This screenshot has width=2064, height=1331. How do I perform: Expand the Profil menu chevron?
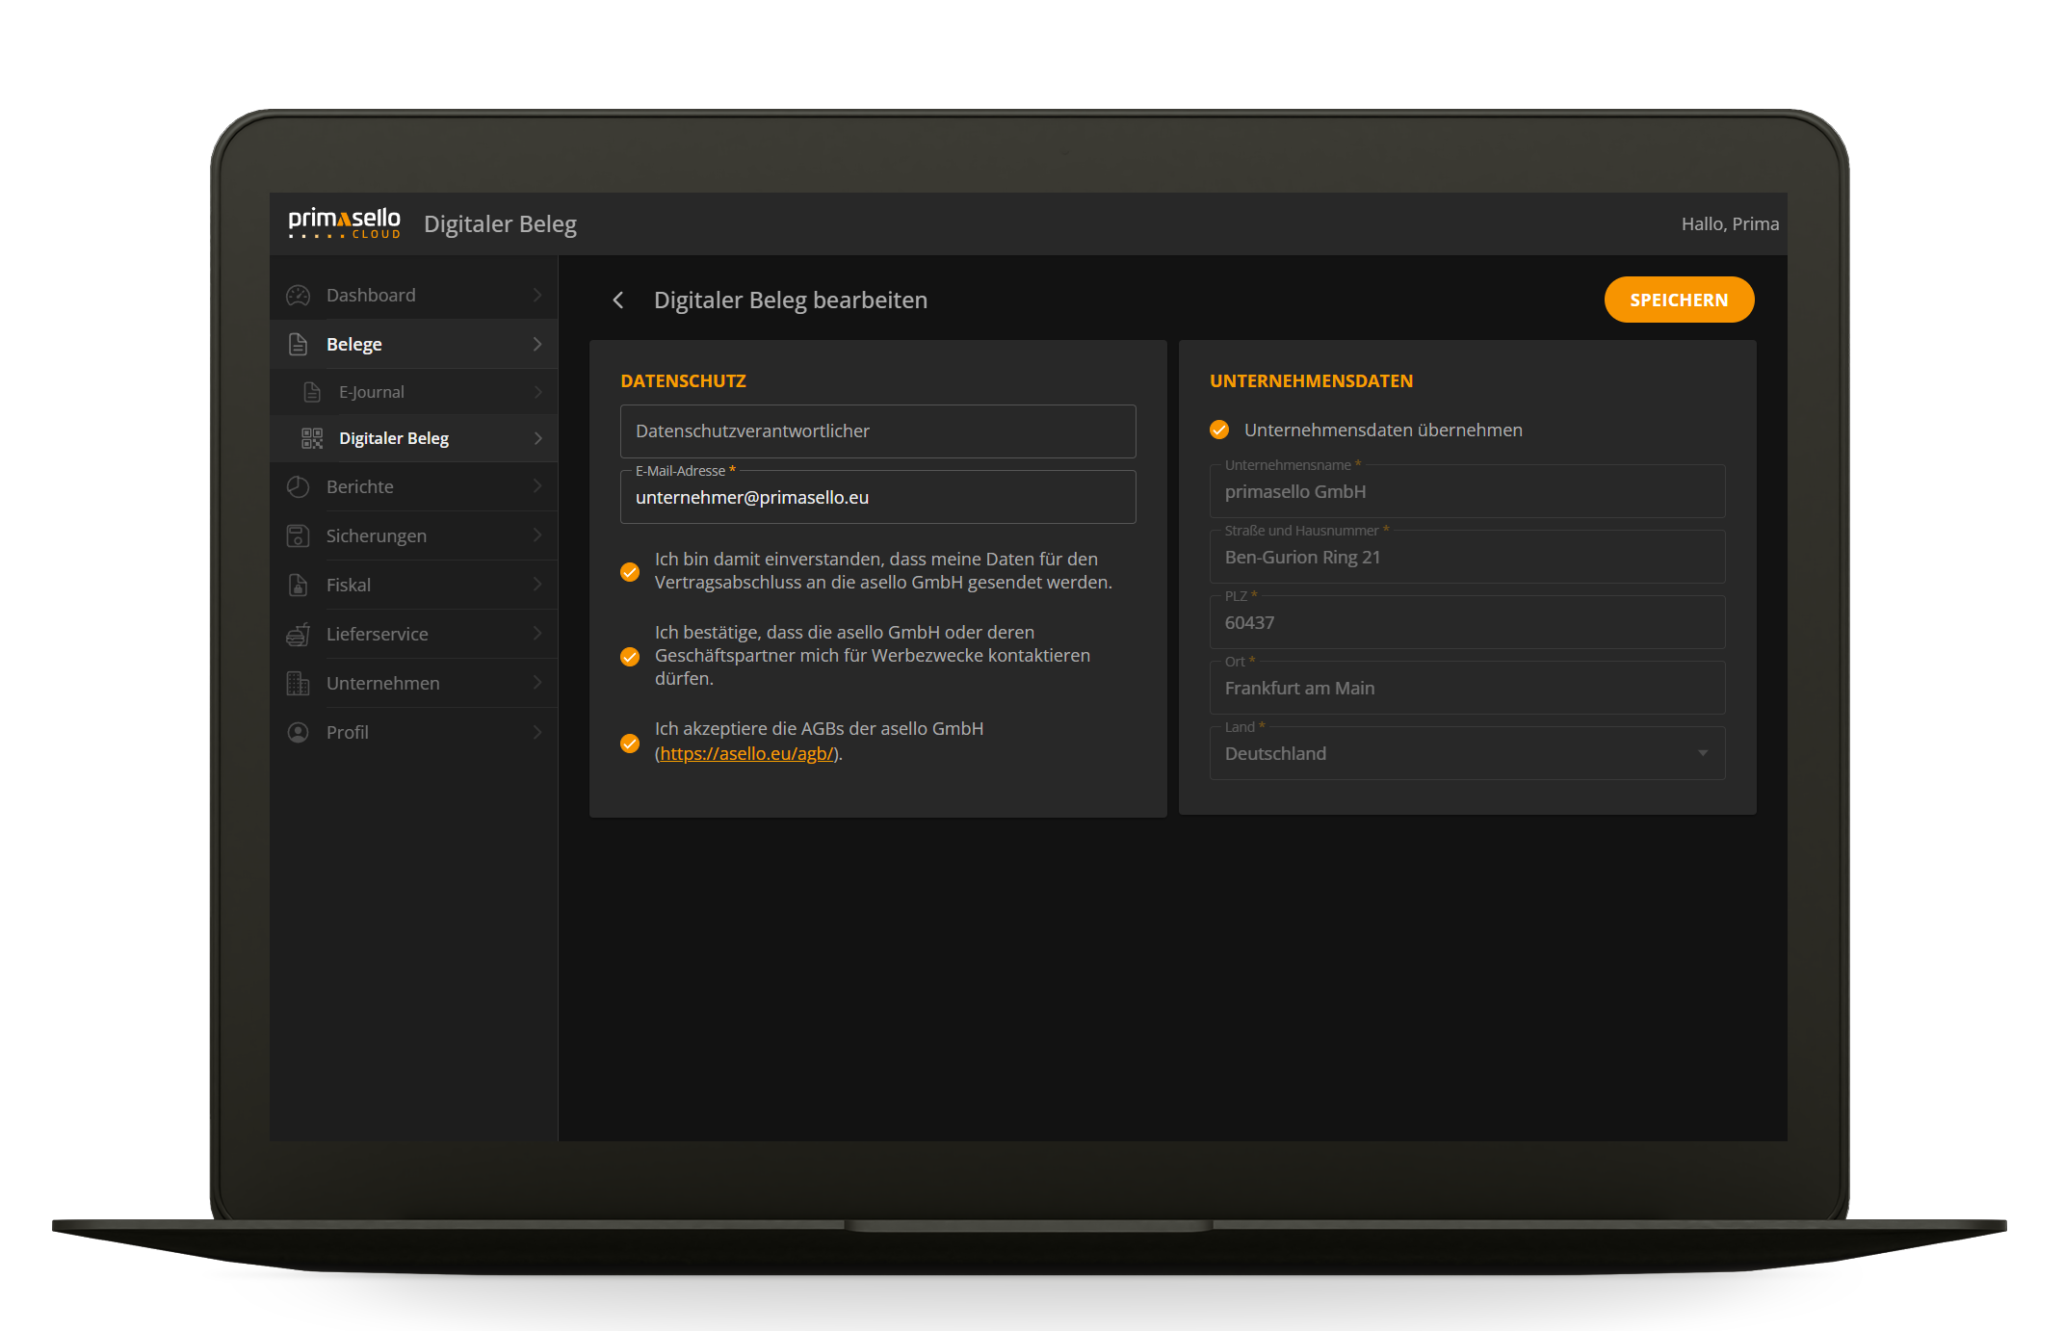point(537,733)
